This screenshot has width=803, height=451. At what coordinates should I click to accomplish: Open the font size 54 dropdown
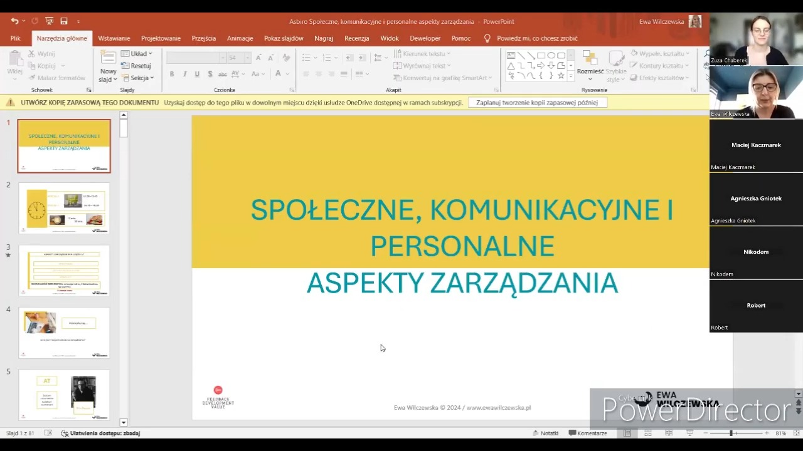[x=247, y=58]
